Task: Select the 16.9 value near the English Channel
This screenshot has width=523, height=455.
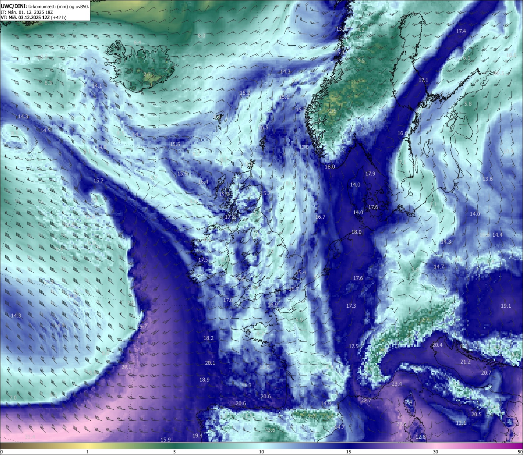Action: (273, 304)
